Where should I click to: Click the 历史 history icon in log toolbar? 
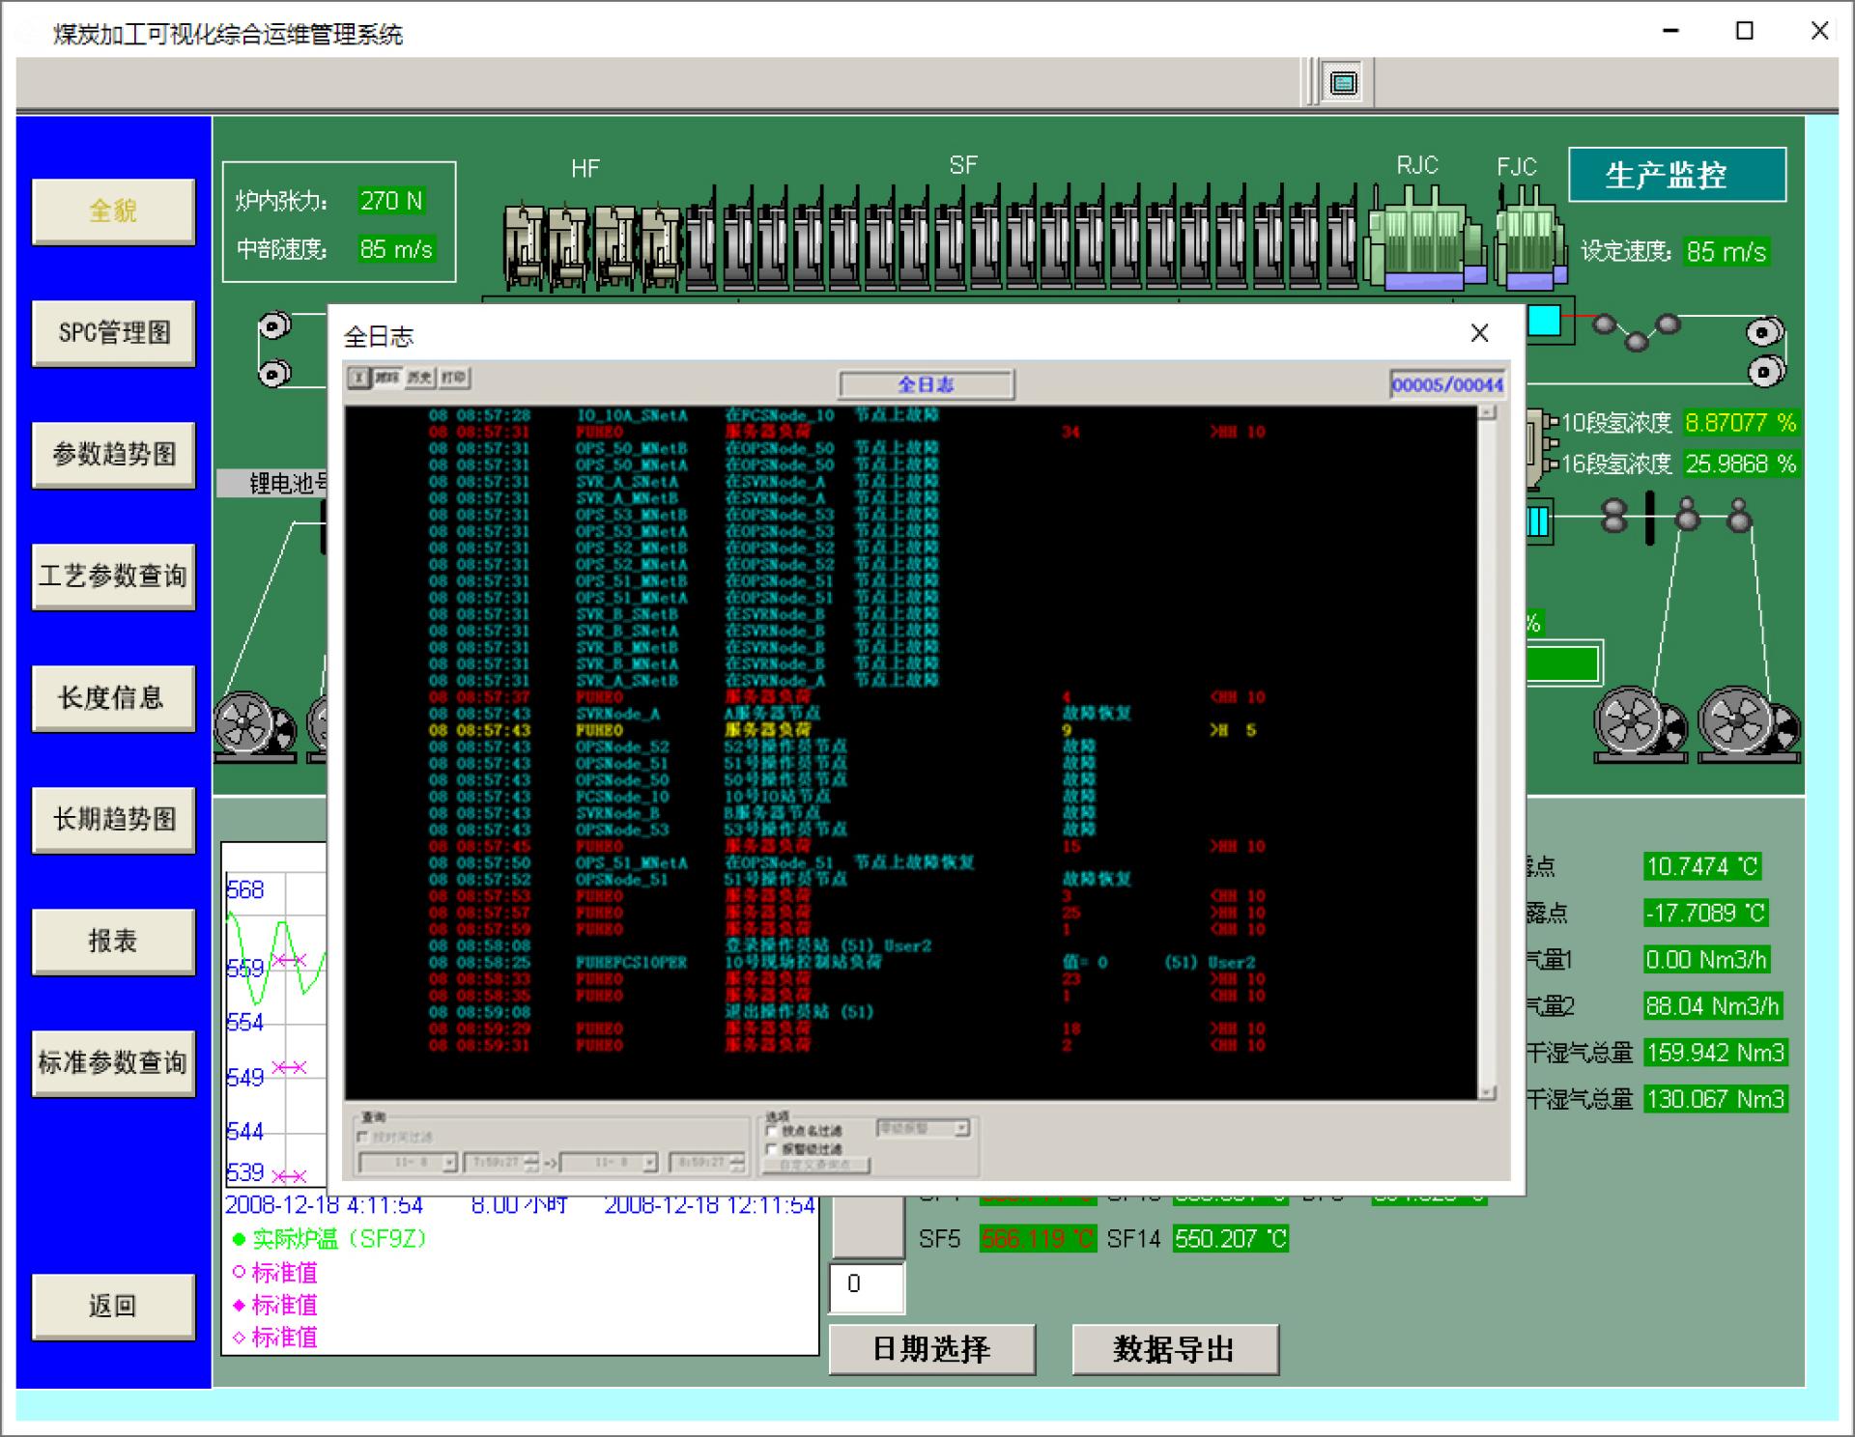[x=419, y=378]
